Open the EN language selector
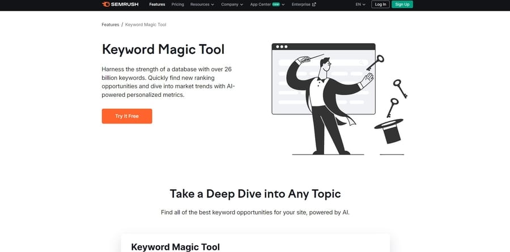 pos(360,4)
